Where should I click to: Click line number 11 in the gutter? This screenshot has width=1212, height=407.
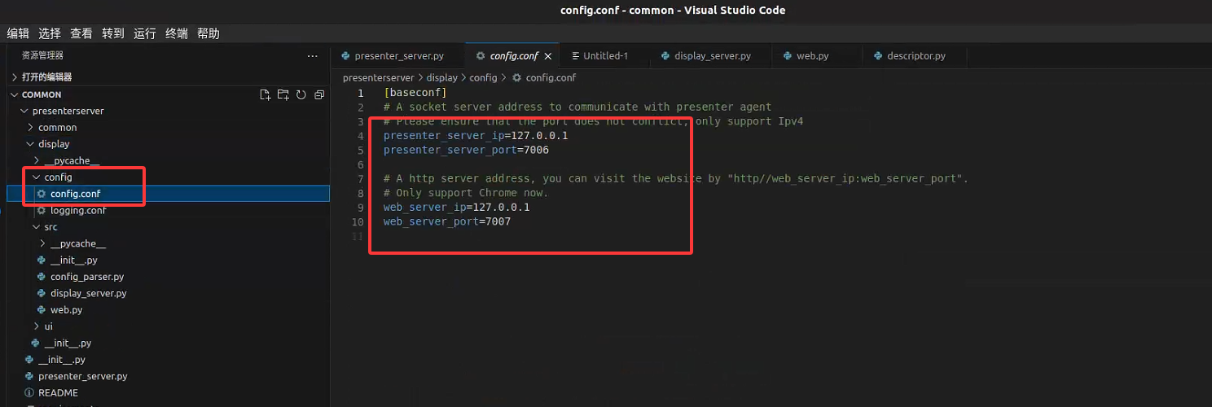tap(357, 236)
